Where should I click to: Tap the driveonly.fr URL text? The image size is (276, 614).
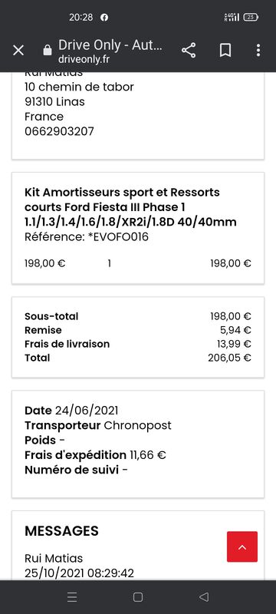[x=84, y=59]
